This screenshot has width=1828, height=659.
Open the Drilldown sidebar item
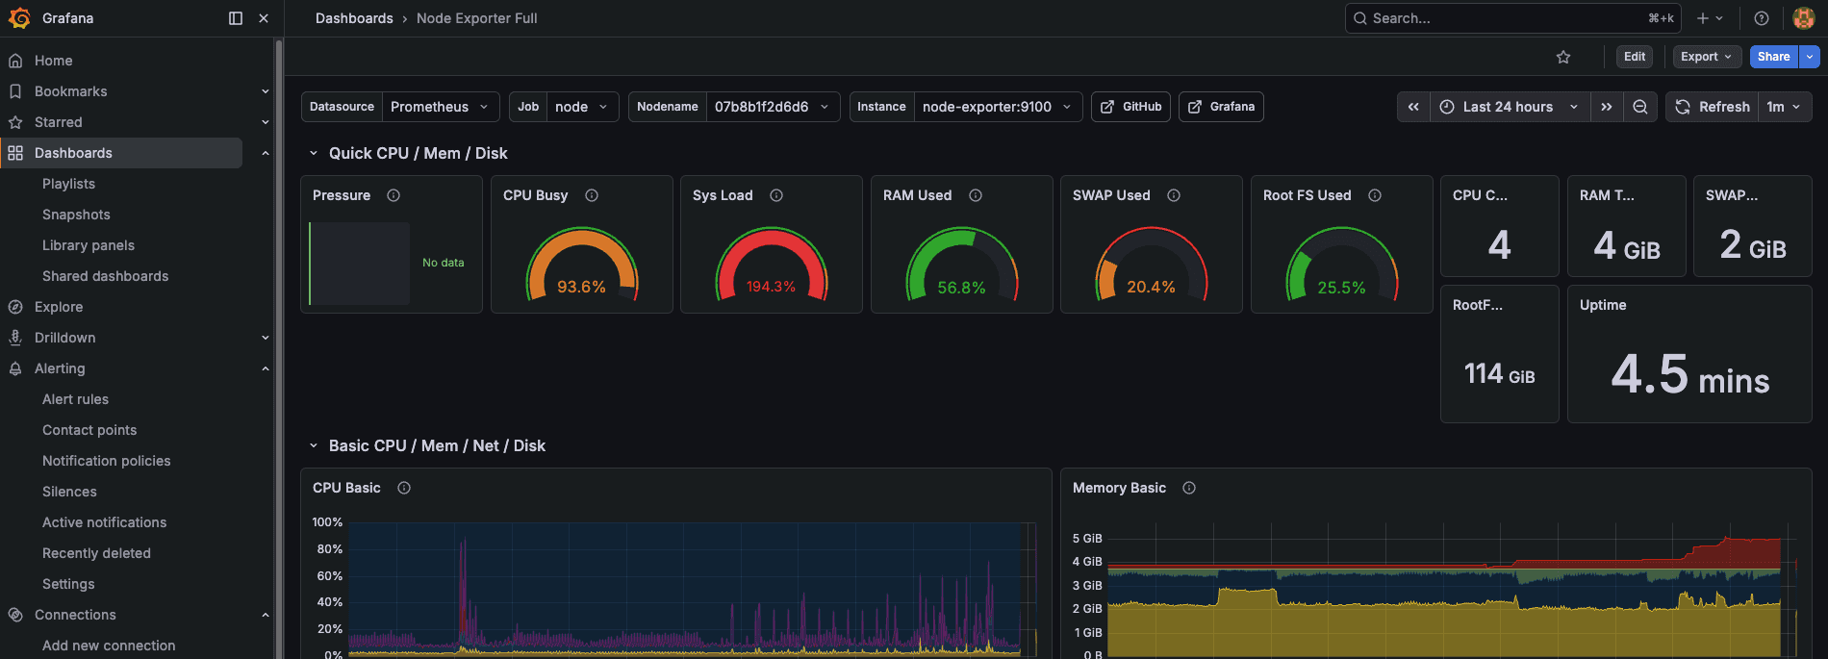65,338
